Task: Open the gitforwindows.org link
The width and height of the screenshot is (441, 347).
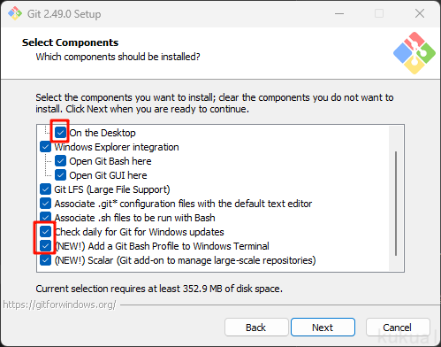Action: (x=60, y=305)
